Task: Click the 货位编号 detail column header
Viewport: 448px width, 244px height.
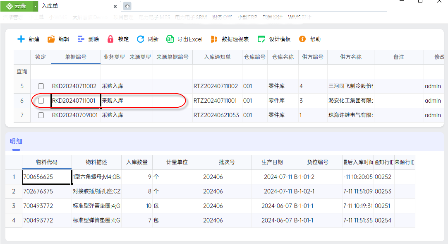Action: [318, 162]
